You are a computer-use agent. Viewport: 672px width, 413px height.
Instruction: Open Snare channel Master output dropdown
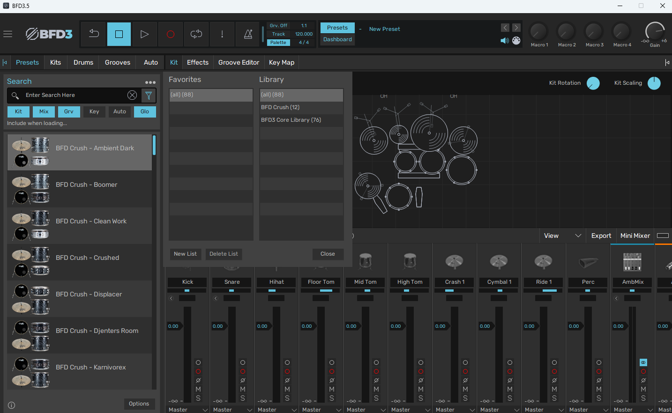coord(232,410)
